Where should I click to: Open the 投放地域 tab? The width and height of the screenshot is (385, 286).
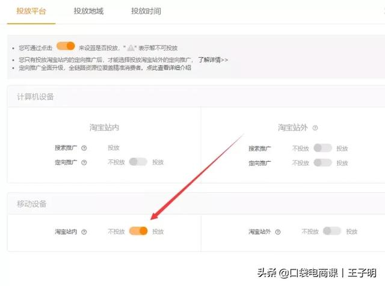[x=88, y=11]
